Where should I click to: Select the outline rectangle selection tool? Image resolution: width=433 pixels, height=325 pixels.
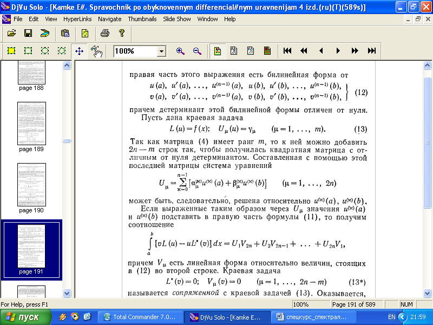28,51
